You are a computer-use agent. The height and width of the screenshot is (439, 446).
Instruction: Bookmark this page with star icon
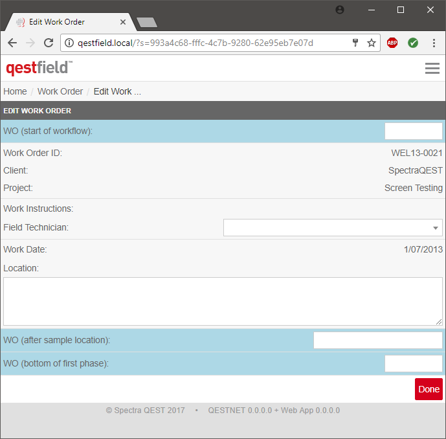pos(372,43)
